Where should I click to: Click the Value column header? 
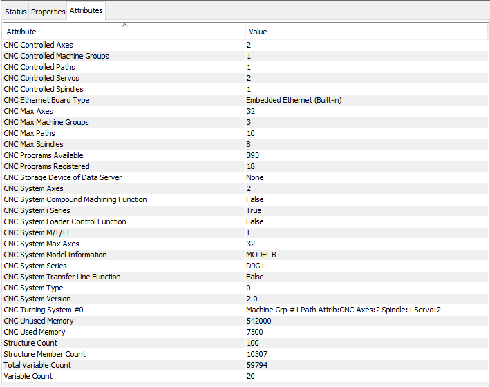[x=258, y=32]
